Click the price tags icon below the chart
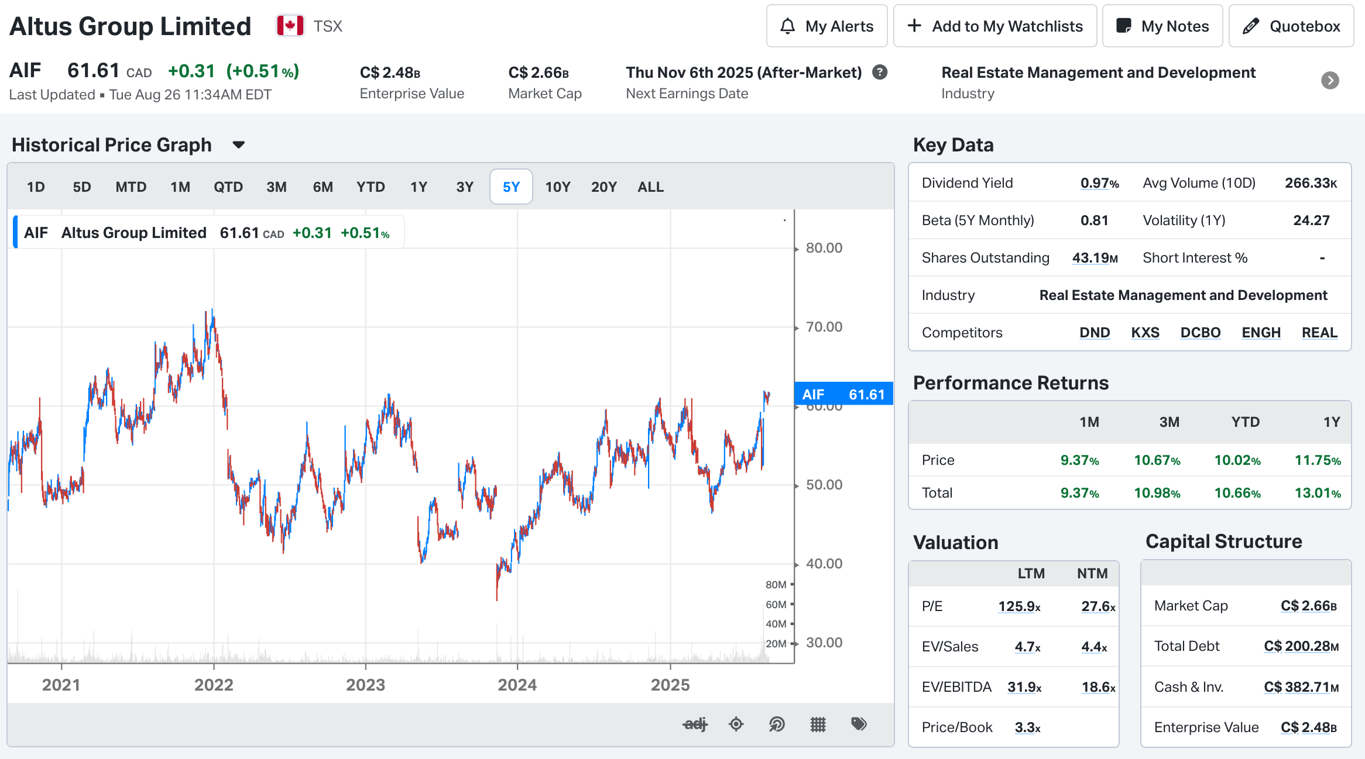 (x=859, y=724)
